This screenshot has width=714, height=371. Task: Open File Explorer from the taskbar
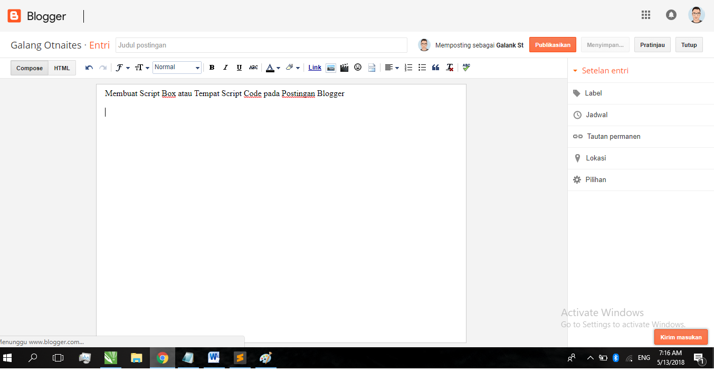point(137,358)
